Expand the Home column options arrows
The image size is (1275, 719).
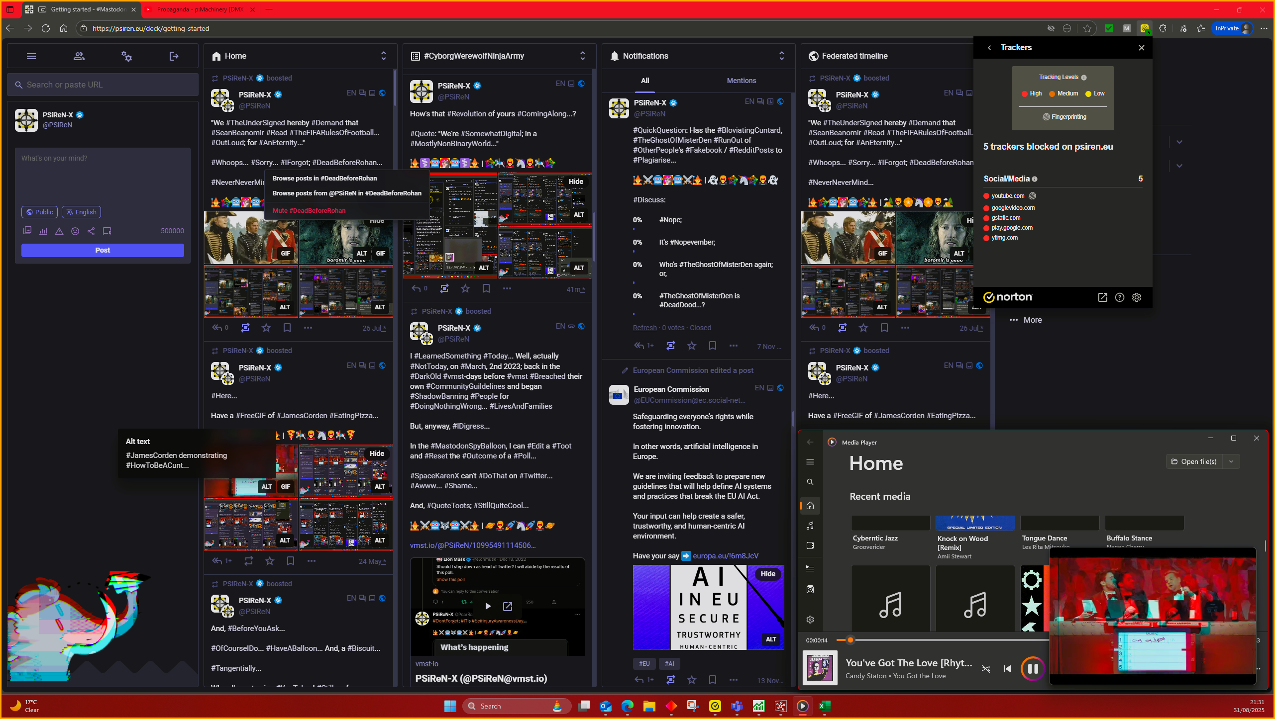click(383, 56)
